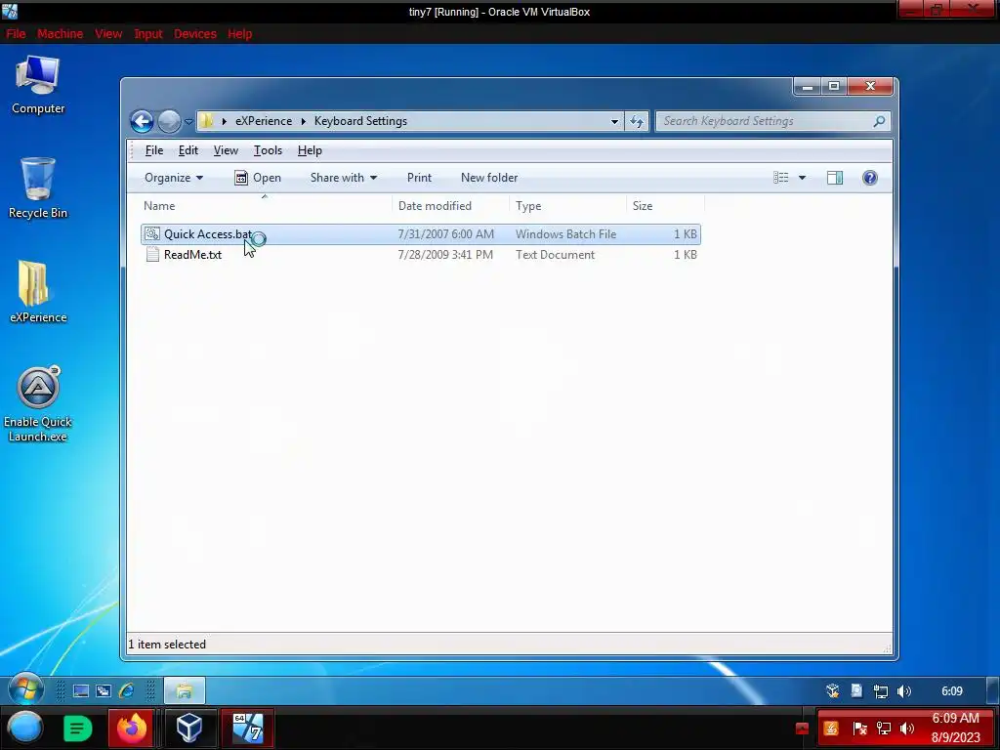Screen dimensions: 1000x750
Task: Select the eXPerience desktop folder
Action: pos(38,292)
